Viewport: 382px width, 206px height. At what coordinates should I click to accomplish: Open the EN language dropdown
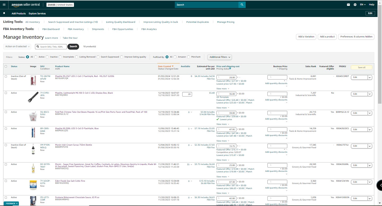363,5
